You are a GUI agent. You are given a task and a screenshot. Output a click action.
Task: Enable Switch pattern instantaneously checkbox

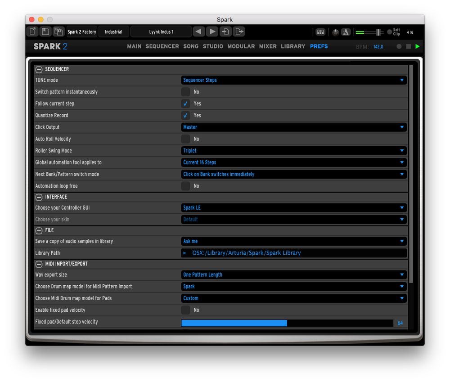[x=185, y=92]
